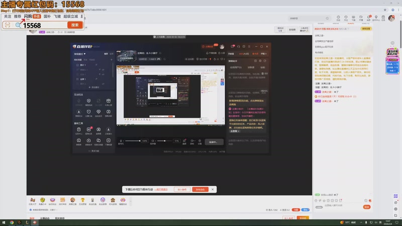This screenshot has height=226, width=402.
Task: Click the 连接中 button in 直播伴侣
Action: click(x=214, y=142)
